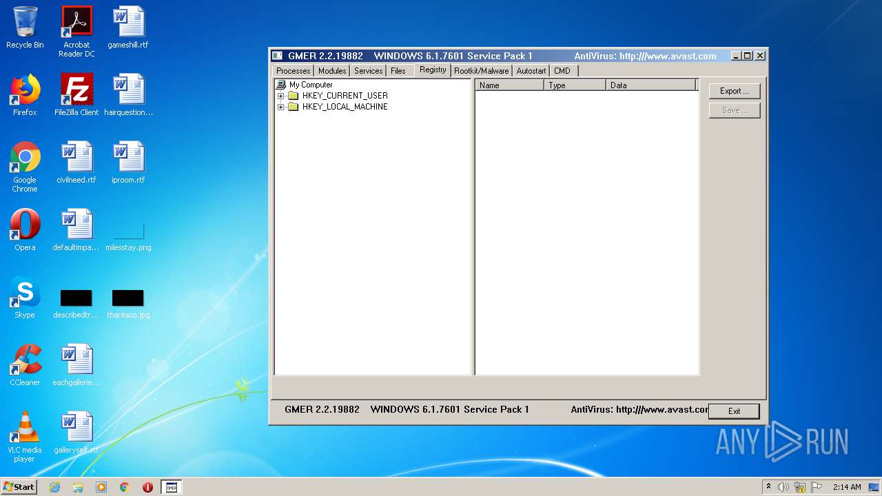
Task: Click the Save button
Action: pos(735,110)
